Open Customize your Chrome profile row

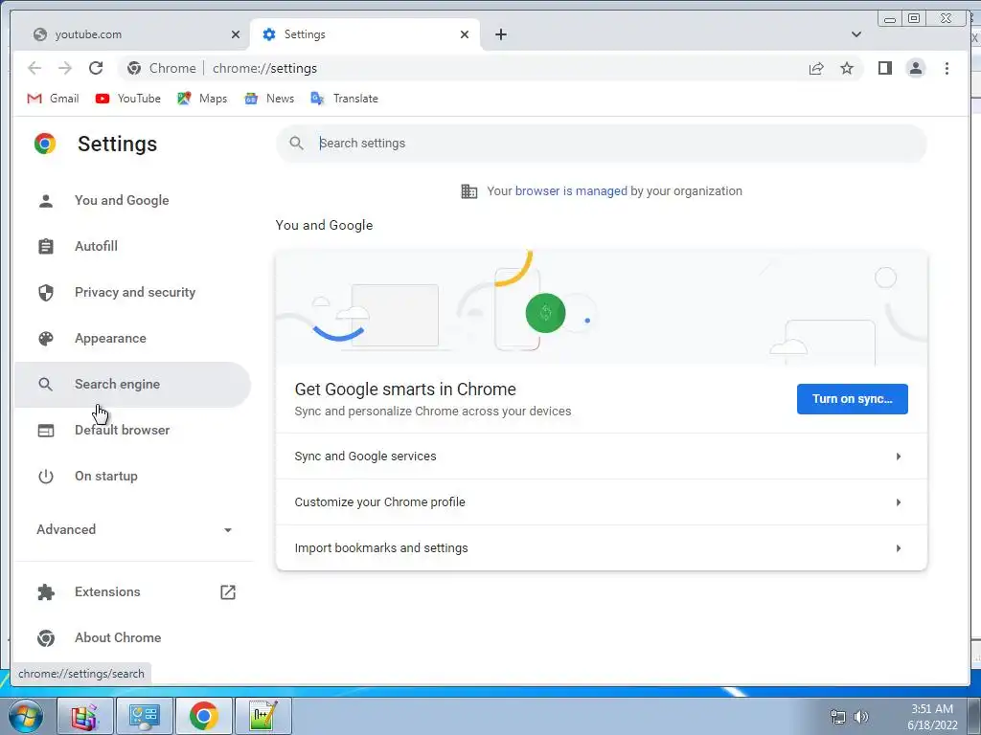click(602, 502)
